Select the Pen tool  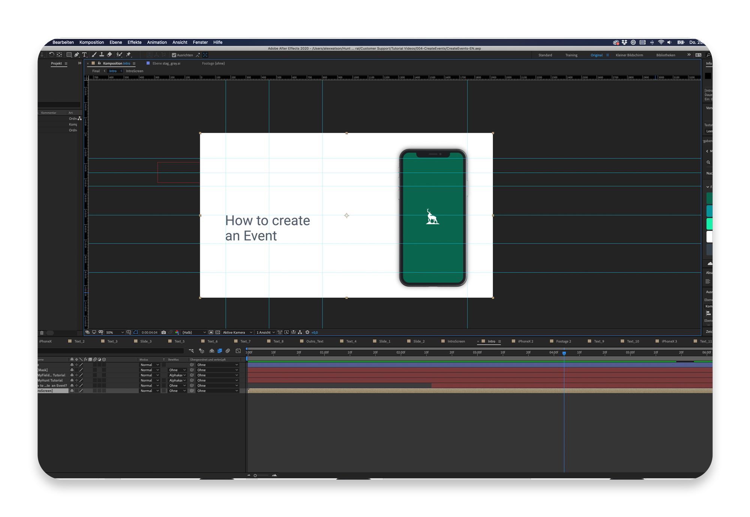click(x=77, y=55)
